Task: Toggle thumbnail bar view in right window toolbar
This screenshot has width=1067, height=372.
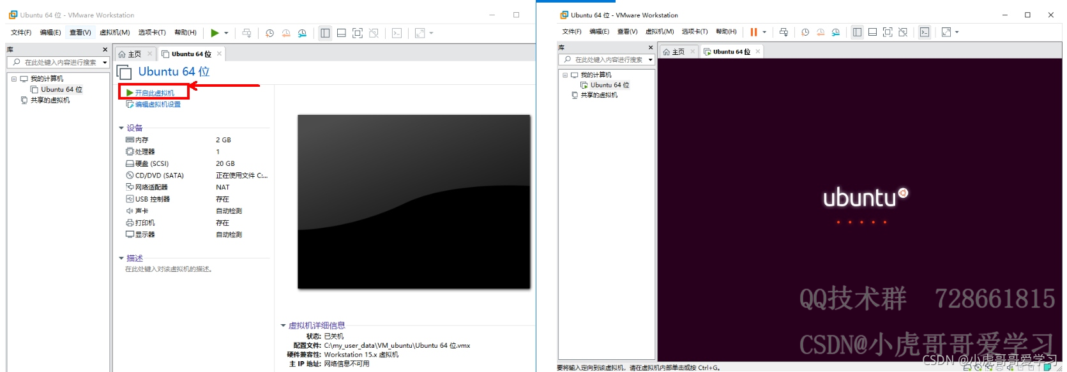Action: 872,32
